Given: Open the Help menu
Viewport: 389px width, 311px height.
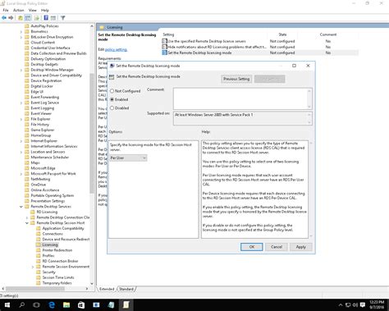Looking at the screenshot, I should click(x=45, y=10).
